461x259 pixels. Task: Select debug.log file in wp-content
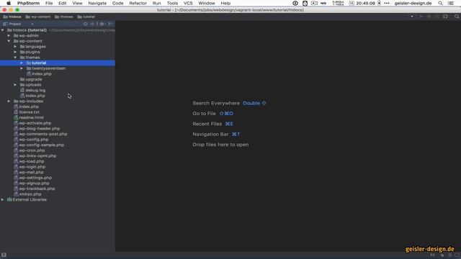point(35,91)
